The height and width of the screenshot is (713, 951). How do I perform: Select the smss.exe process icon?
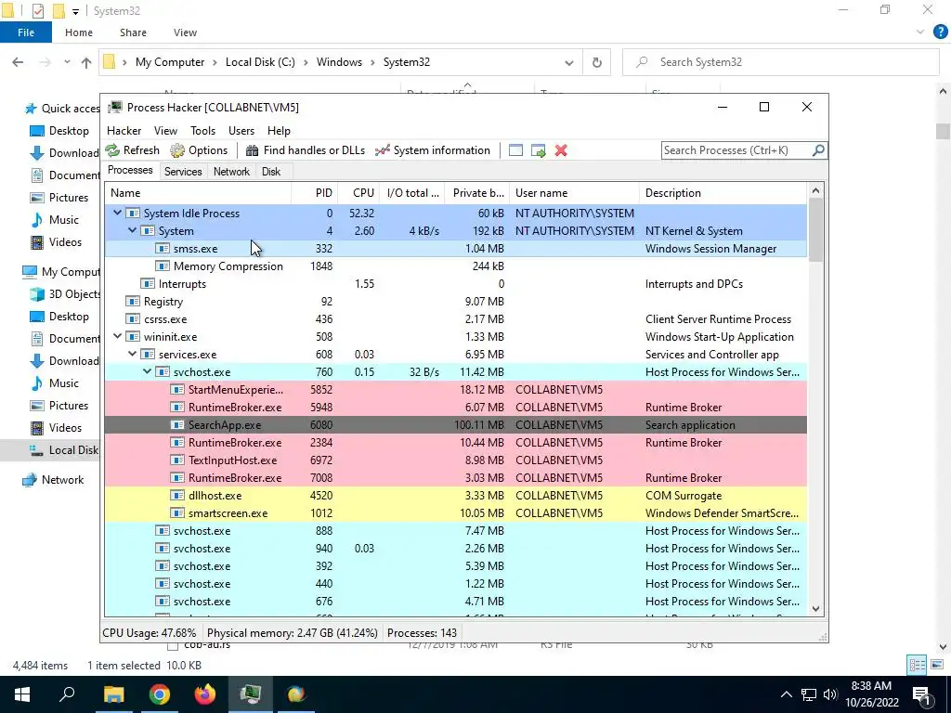(162, 249)
